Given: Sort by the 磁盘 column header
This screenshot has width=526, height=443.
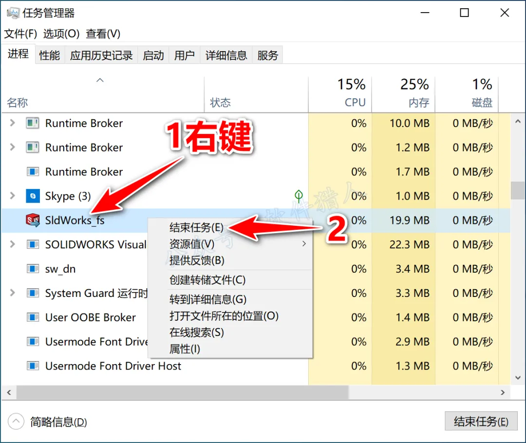Looking at the screenshot, I should coord(467,95).
